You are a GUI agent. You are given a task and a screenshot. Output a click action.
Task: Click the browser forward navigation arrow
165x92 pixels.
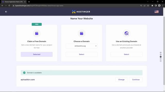[6, 6]
